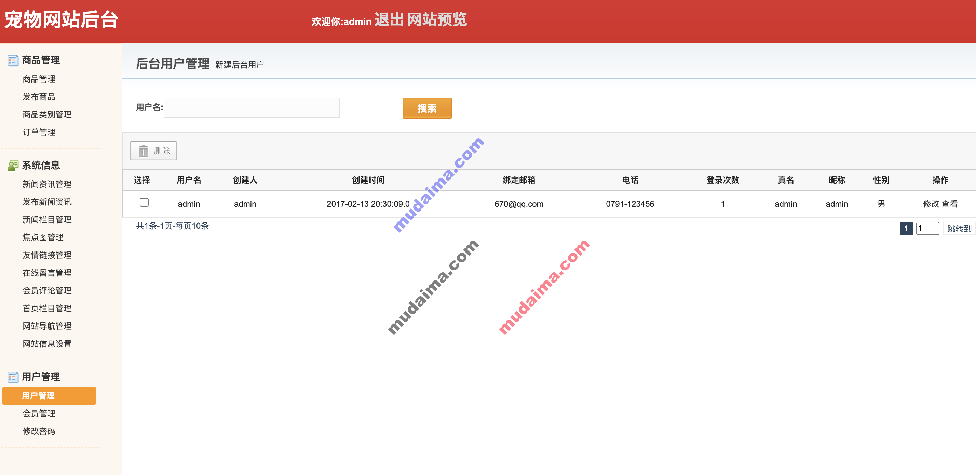
Task: Click 新建后台用户 link
Action: click(x=240, y=65)
